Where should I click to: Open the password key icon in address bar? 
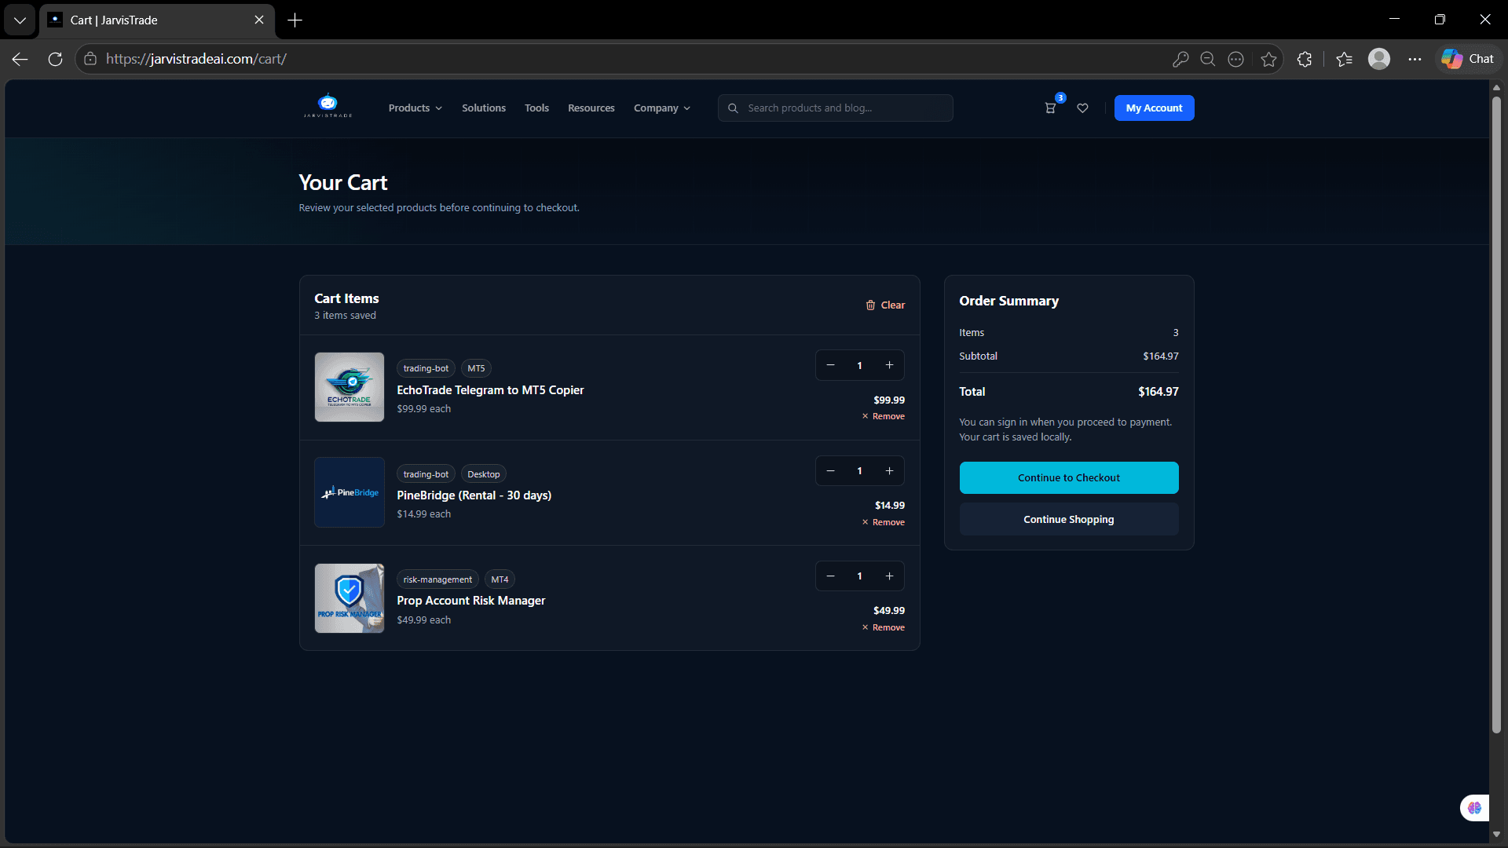1180,59
